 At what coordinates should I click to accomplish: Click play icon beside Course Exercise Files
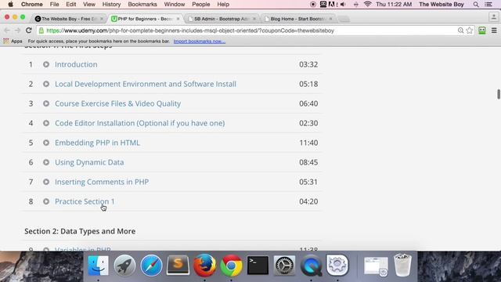click(46, 103)
